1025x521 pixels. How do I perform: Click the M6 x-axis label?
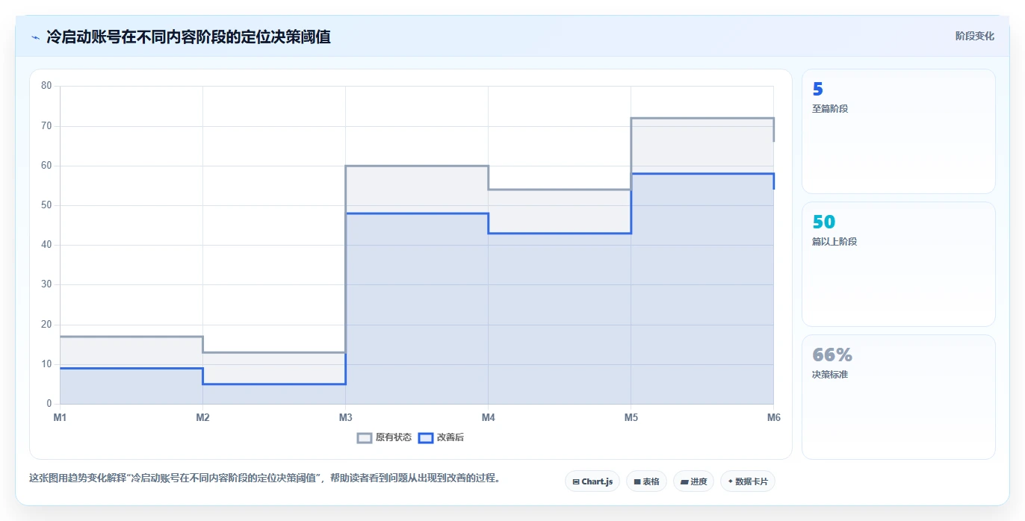pos(774,417)
